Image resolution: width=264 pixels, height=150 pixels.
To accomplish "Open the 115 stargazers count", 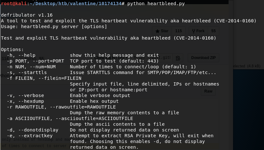I will click(178, 31).
